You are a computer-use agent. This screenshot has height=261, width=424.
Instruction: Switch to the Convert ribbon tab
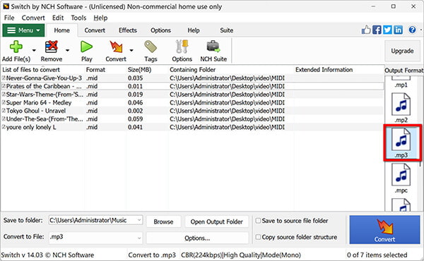click(95, 30)
